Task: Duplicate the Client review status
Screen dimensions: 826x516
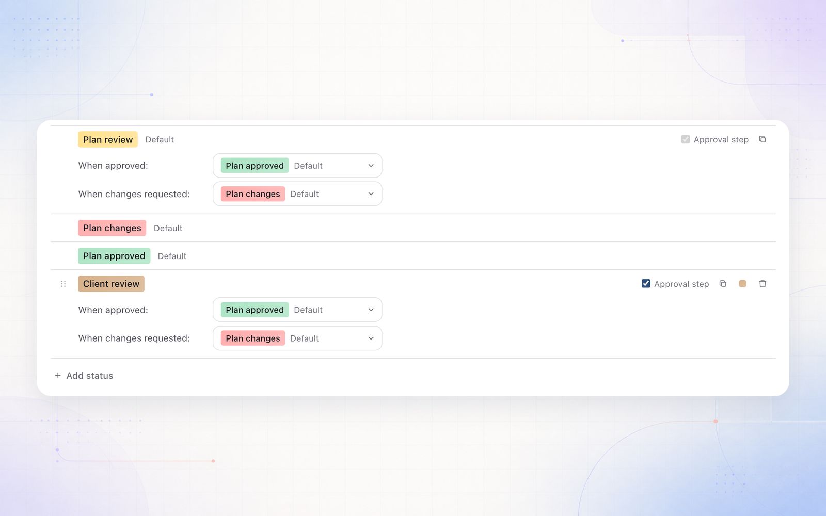Action: tap(723, 284)
